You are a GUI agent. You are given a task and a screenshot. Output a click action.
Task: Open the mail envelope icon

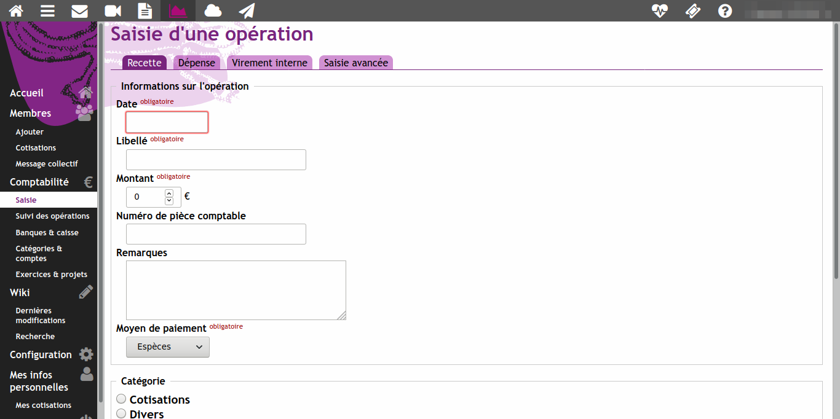coord(79,10)
